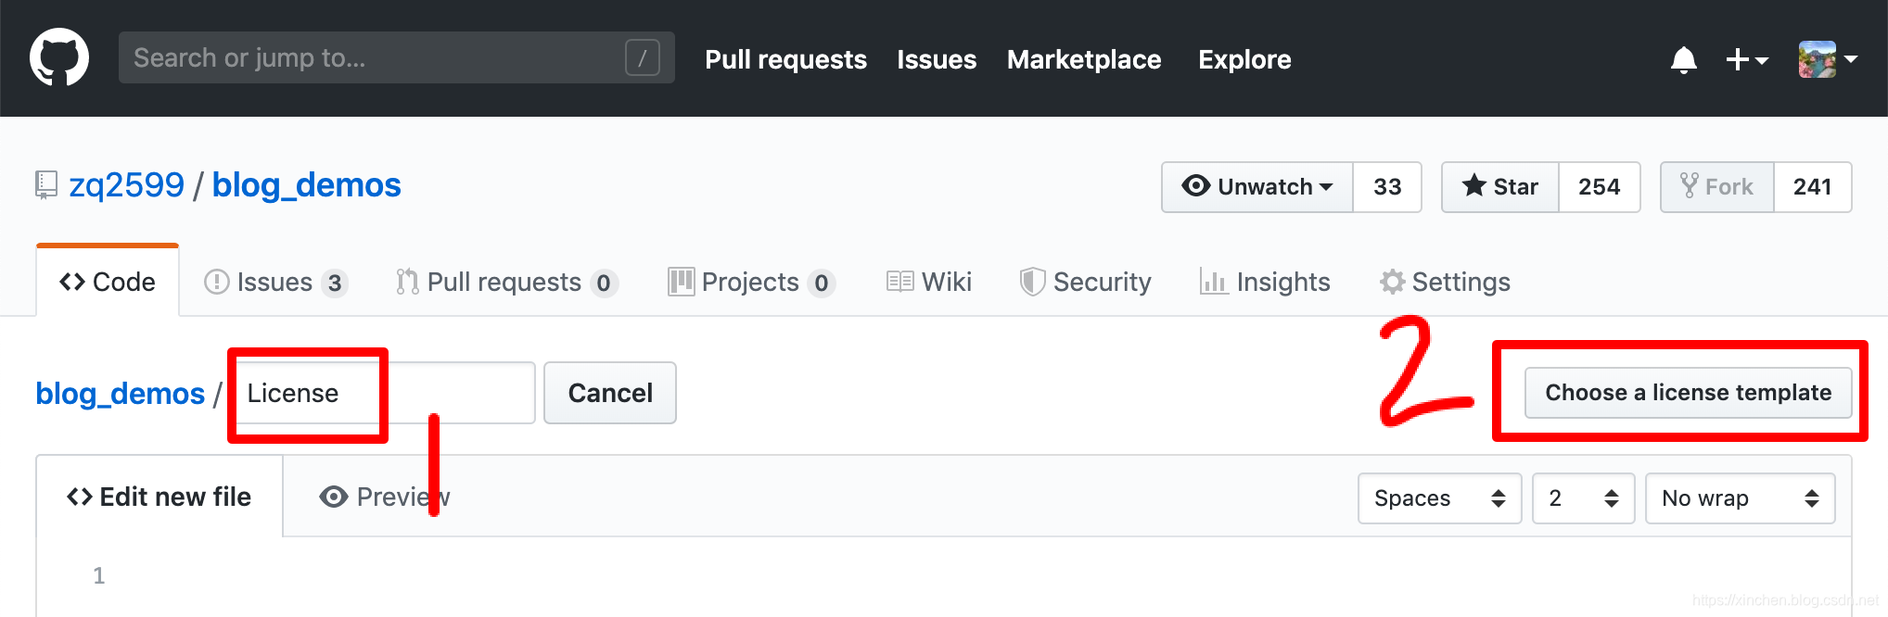Adjust the indent size 2 selector
This screenshot has width=1888, height=617.
coord(1583,498)
